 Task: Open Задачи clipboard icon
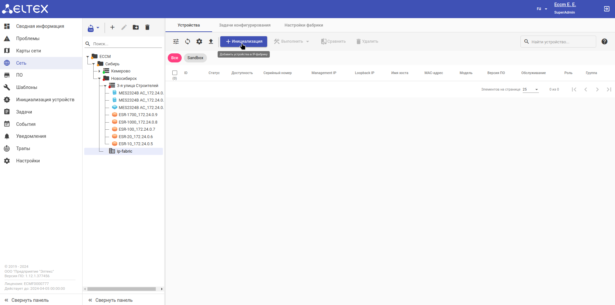coord(7,112)
